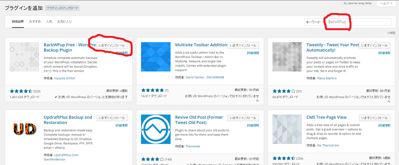Install Revive Old Post now
The width and height of the screenshot is (399, 165).
(243, 118)
